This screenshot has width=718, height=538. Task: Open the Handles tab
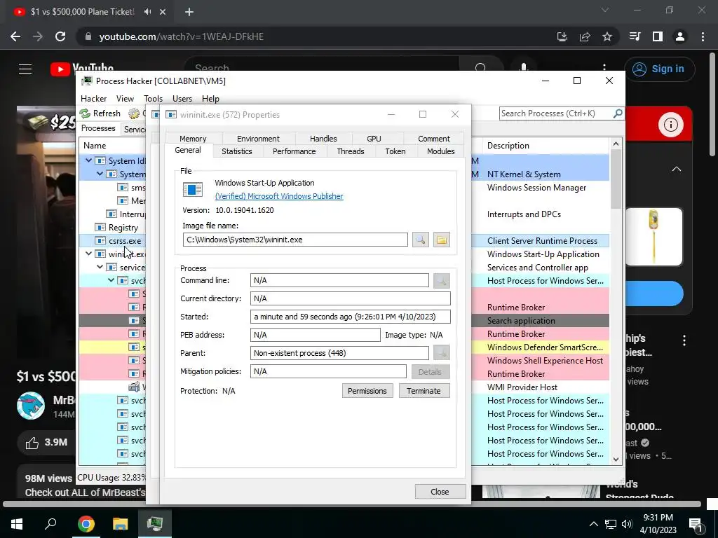[323, 139]
